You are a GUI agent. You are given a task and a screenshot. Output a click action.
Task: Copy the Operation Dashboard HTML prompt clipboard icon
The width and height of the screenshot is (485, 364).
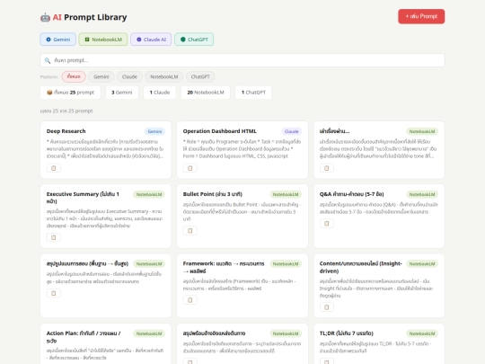(190, 168)
